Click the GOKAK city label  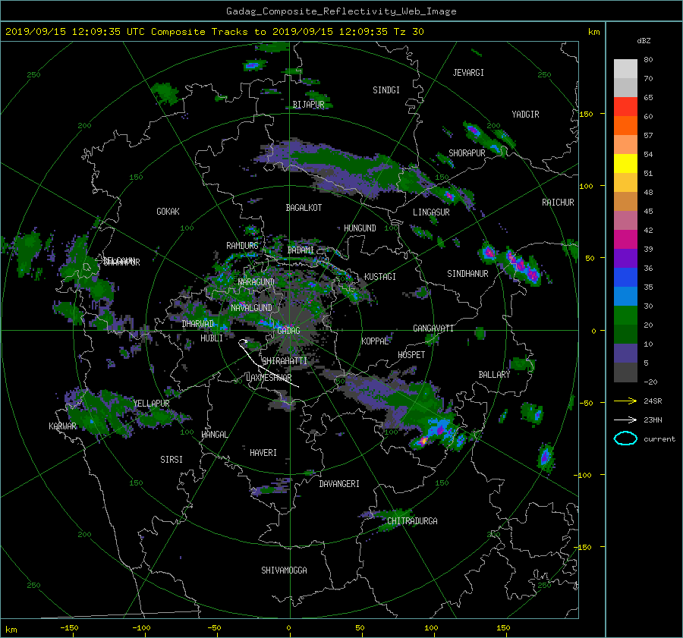click(x=168, y=212)
